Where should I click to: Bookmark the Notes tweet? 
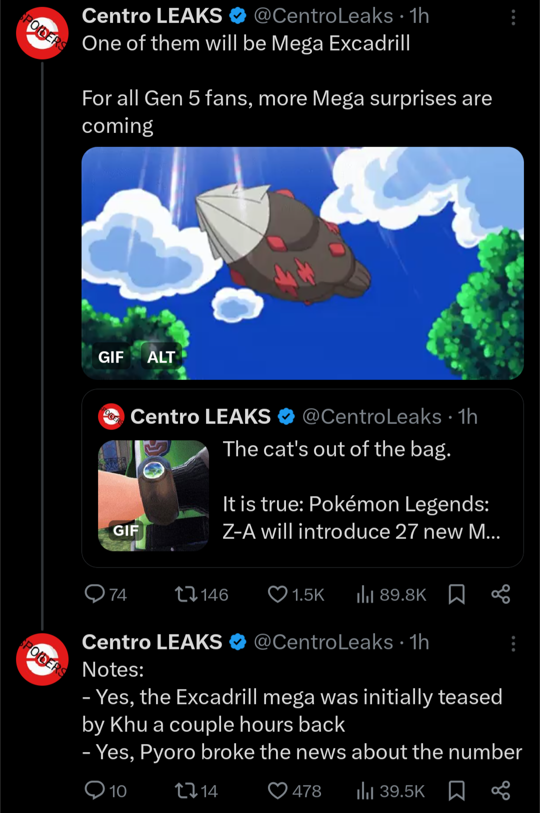point(456,790)
